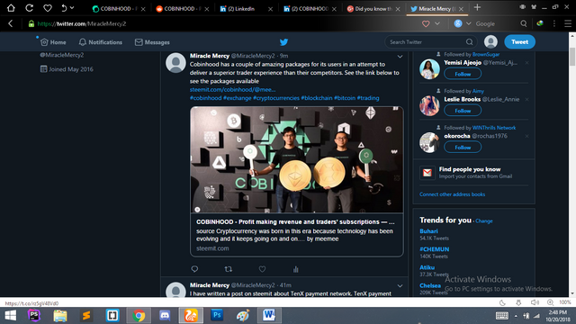Image resolution: width=576 pixels, height=324 pixels.
Task: Open the COBINHOOD article preview image
Action: click(x=296, y=160)
